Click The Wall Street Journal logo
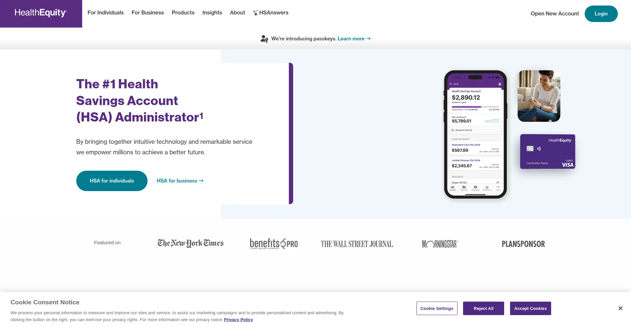 tap(357, 244)
